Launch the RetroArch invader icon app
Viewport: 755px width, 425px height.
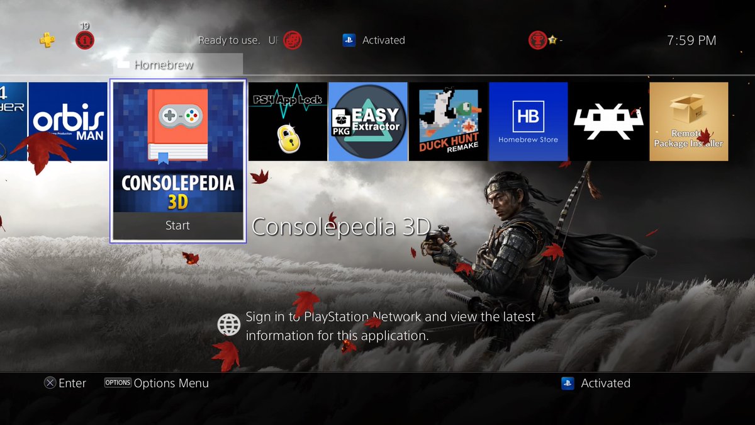pos(608,122)
